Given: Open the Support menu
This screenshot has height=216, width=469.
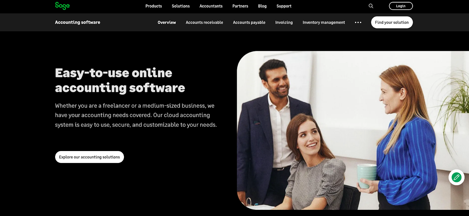Looking at the screenshot, I should coord(284,6).
